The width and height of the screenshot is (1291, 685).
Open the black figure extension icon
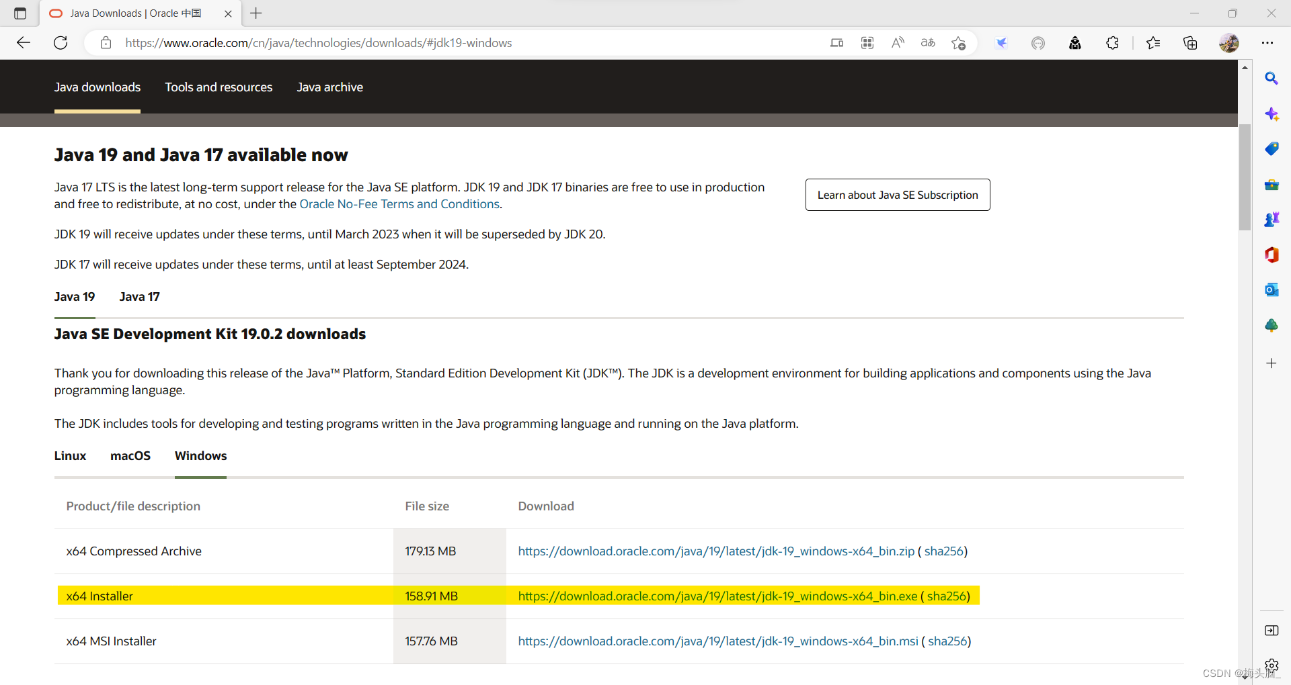point(1075,43)
